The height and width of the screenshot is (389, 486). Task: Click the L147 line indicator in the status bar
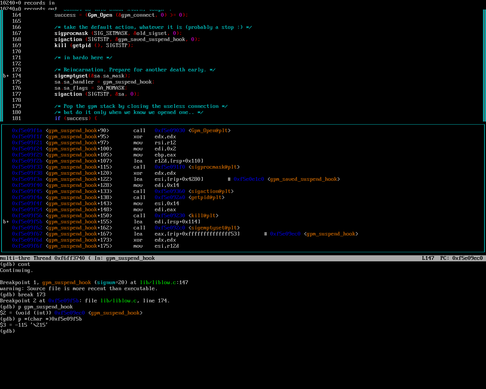point(428,258)
